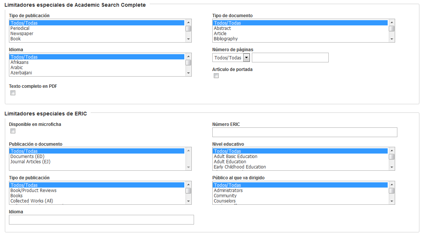Check the Texto completo en PDF checkbox

[13, 93]
